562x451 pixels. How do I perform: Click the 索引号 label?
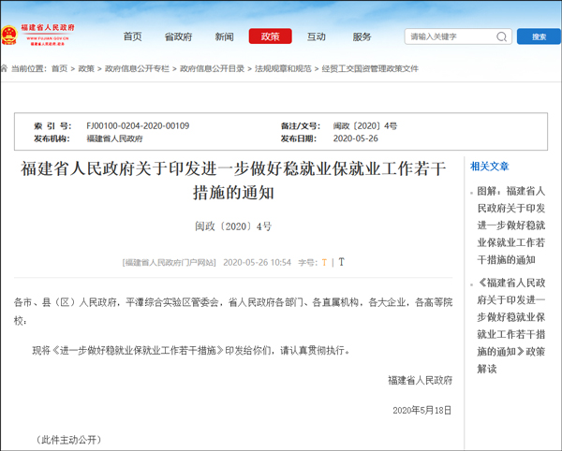[x=52, y=126]
